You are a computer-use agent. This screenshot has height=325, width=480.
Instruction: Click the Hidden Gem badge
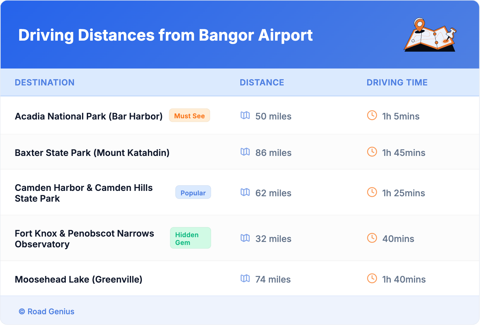coord(190,238)
